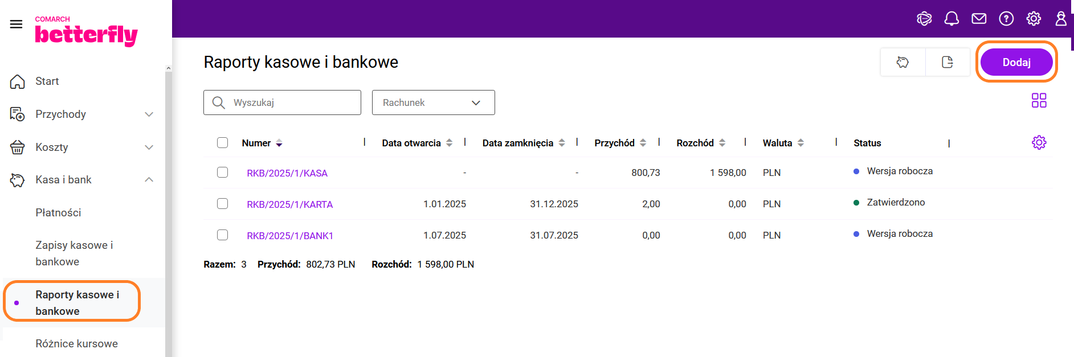
Task: Click the piggy bank toolbar button
Action: pyautogui.click(x=903, y=62)
